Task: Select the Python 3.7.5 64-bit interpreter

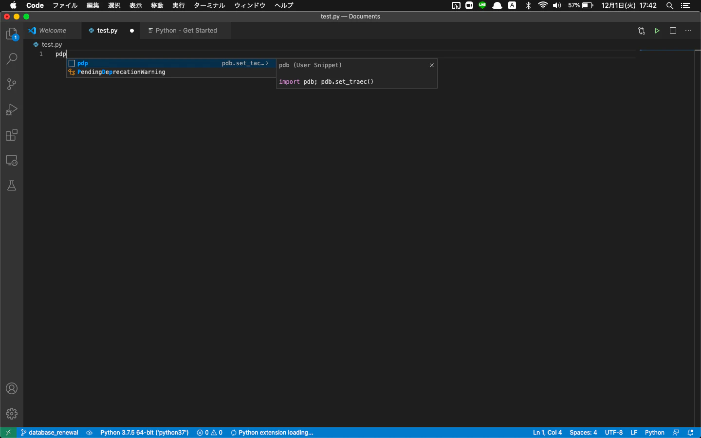Action: [145, 433]
